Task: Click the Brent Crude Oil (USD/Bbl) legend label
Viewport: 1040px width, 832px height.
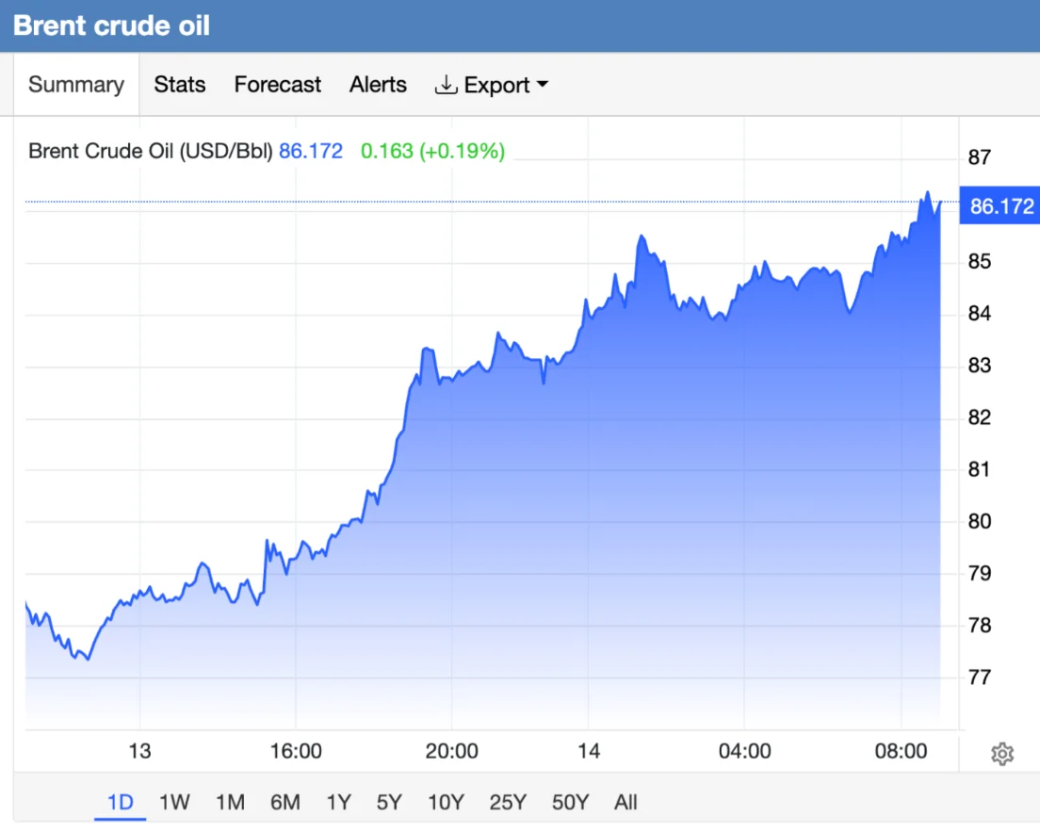Action: 151,152
